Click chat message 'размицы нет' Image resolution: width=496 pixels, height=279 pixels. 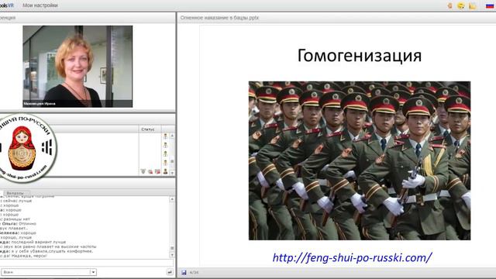pyautogui.click(x=17, y=219)
